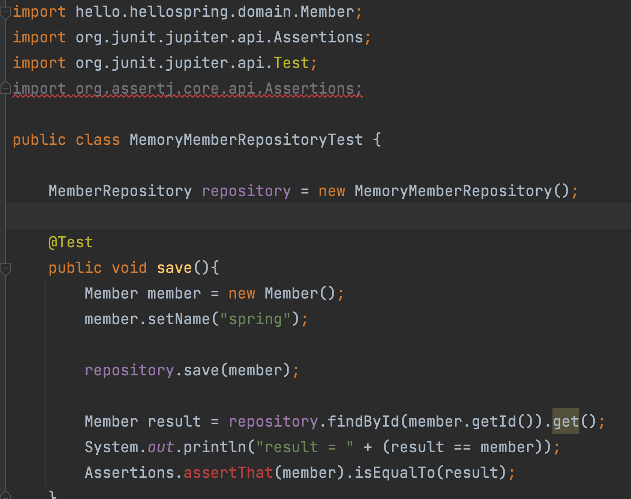Screen dimensions: 631x499
Task: Click the class name MemoryMemberRepositoryTest
Action: coord(246,140)
